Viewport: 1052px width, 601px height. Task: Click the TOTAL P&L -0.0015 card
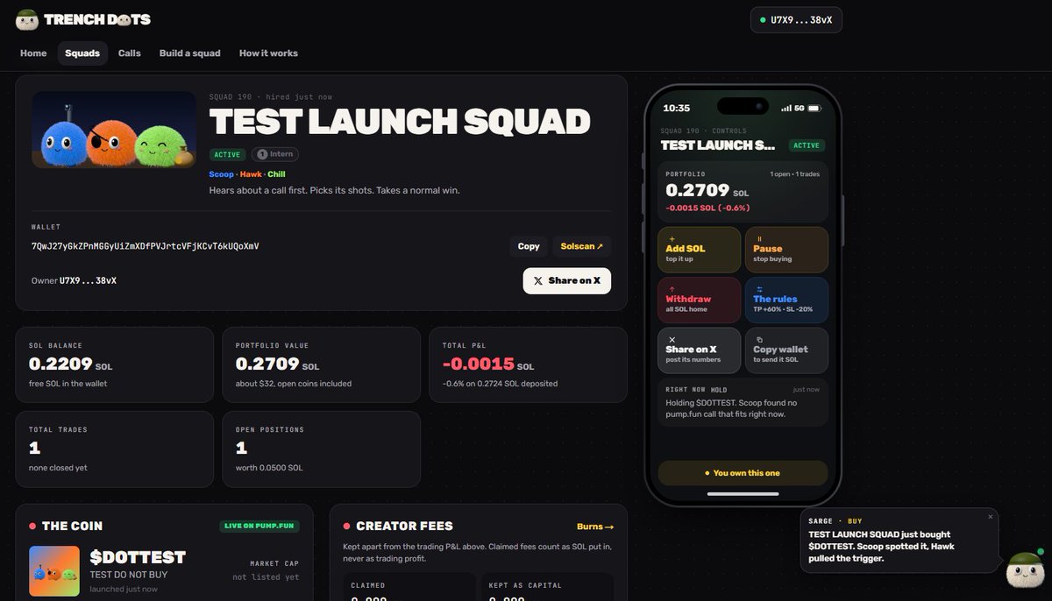coord(528,364)
